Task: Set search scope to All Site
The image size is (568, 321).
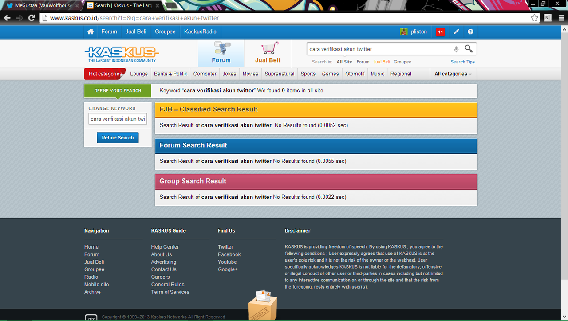Action: tap(344, 62)
